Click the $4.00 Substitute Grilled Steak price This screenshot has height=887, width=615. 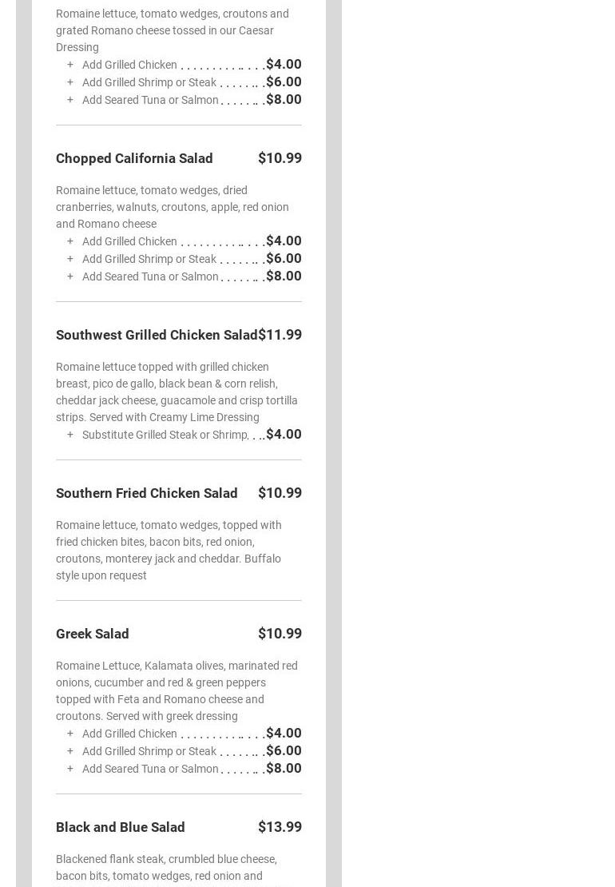tap(284, 434)
